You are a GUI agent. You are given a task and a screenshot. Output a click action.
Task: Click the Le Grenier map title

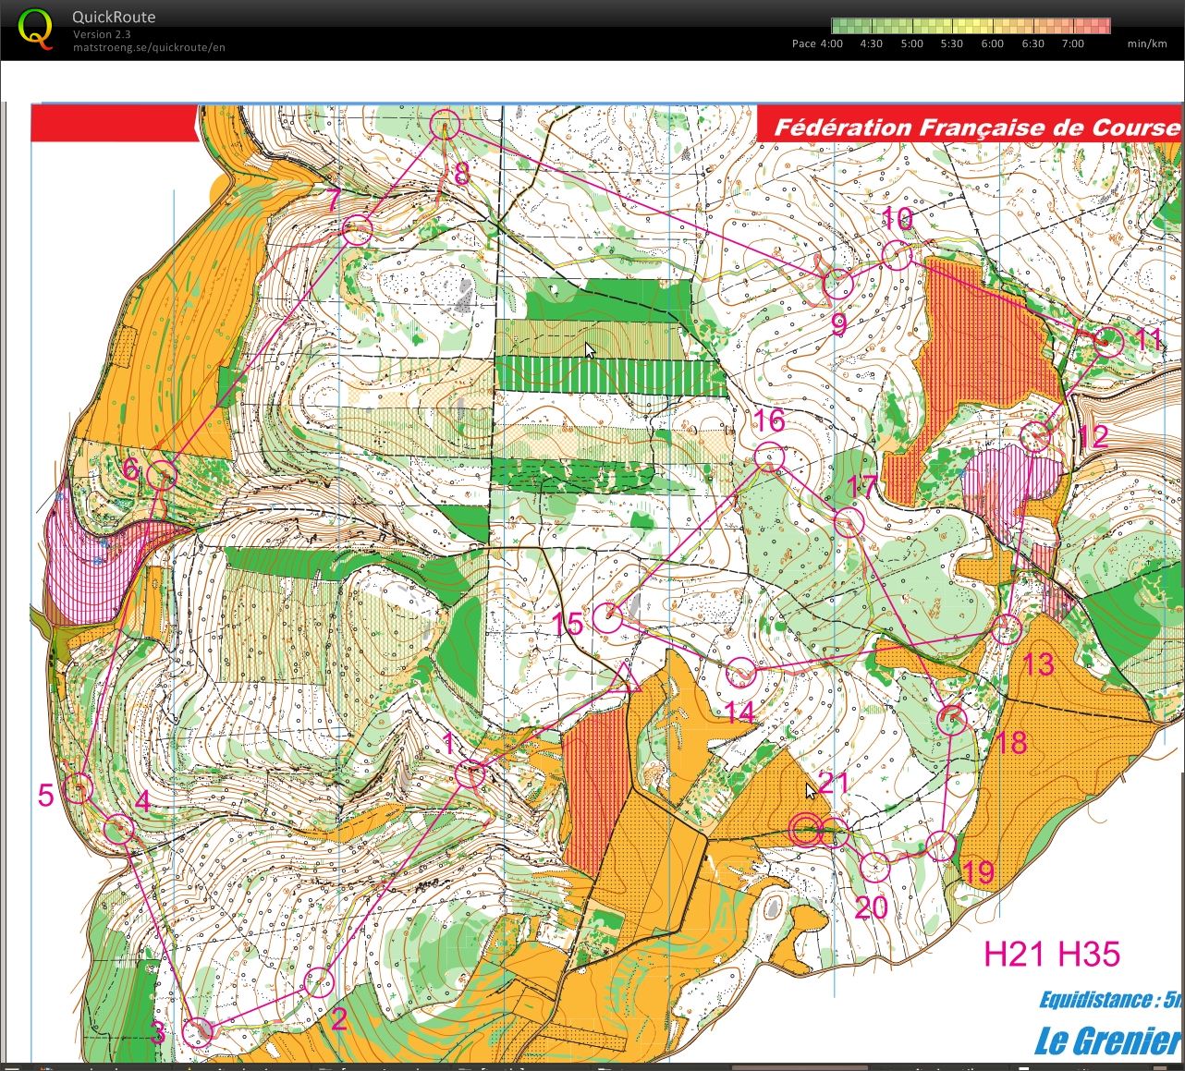(1107, 1041)
